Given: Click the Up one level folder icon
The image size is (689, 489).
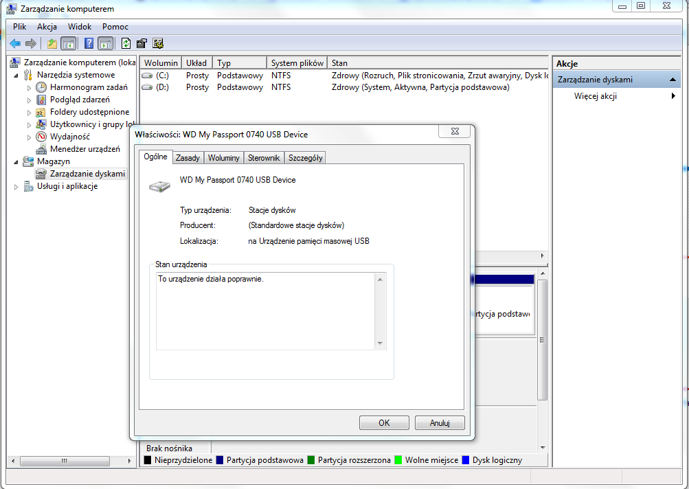Looking at the screenshot, I should [52, 43].
